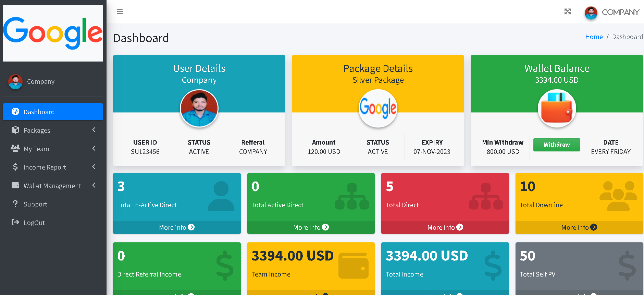Click the fullscreen expand icon in header

click(x=568, y=12)
